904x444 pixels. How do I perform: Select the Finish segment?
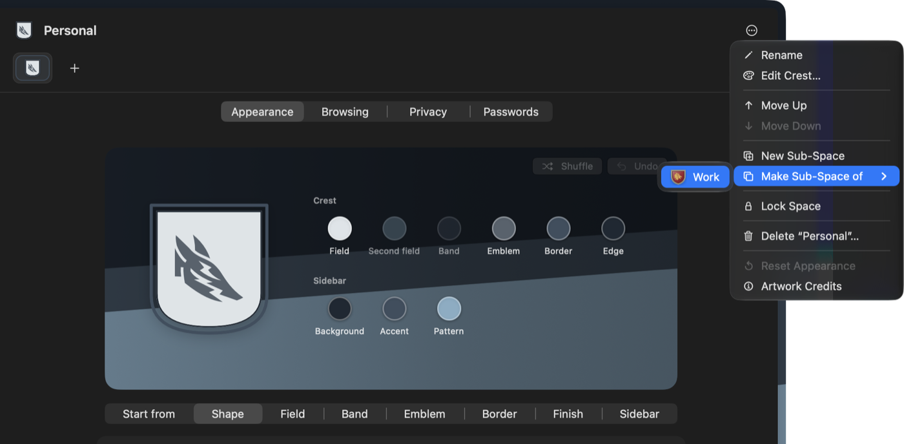[568, 414]
